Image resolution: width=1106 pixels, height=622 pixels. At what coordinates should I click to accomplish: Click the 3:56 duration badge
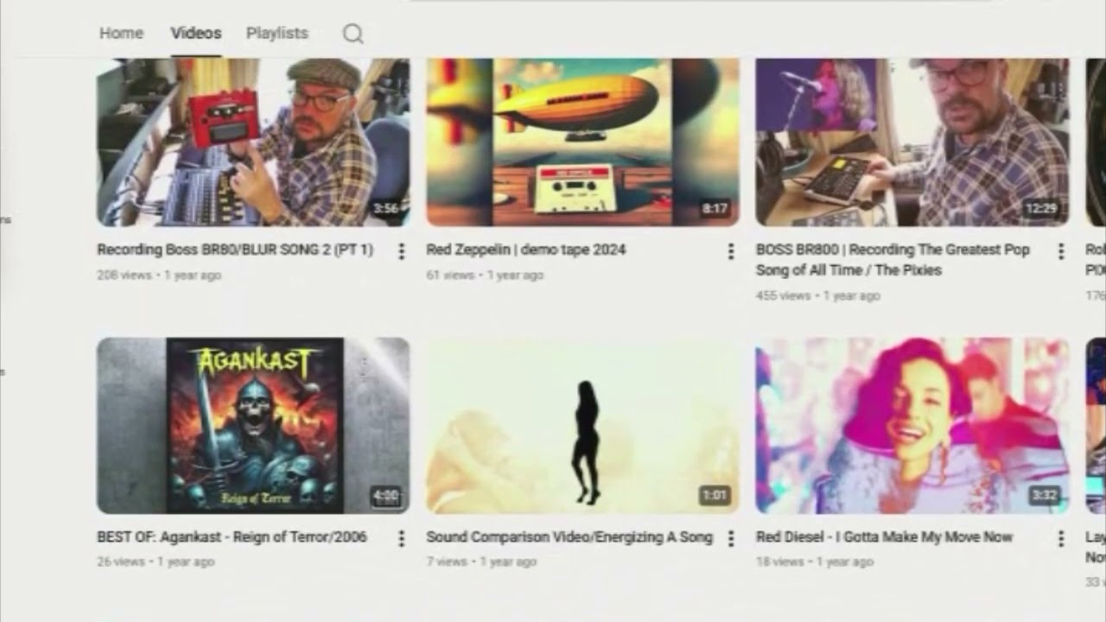click(385, 208)
